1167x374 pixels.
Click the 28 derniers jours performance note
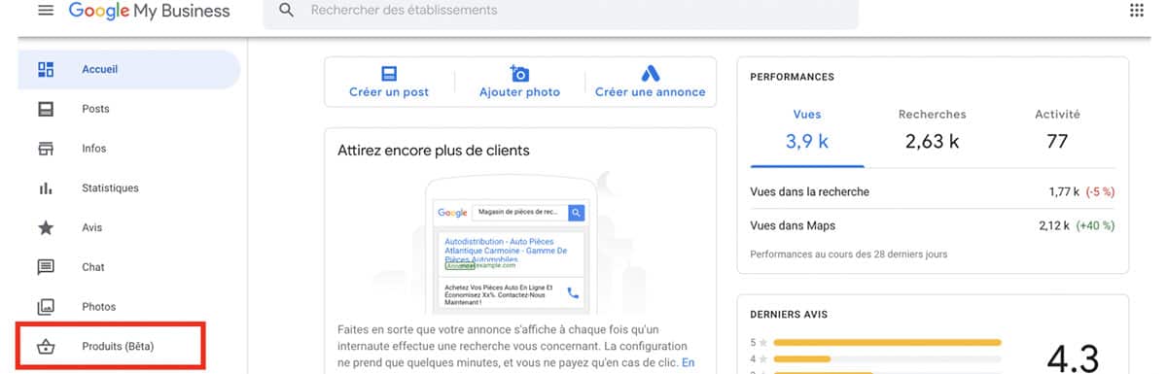click(849, 255)
